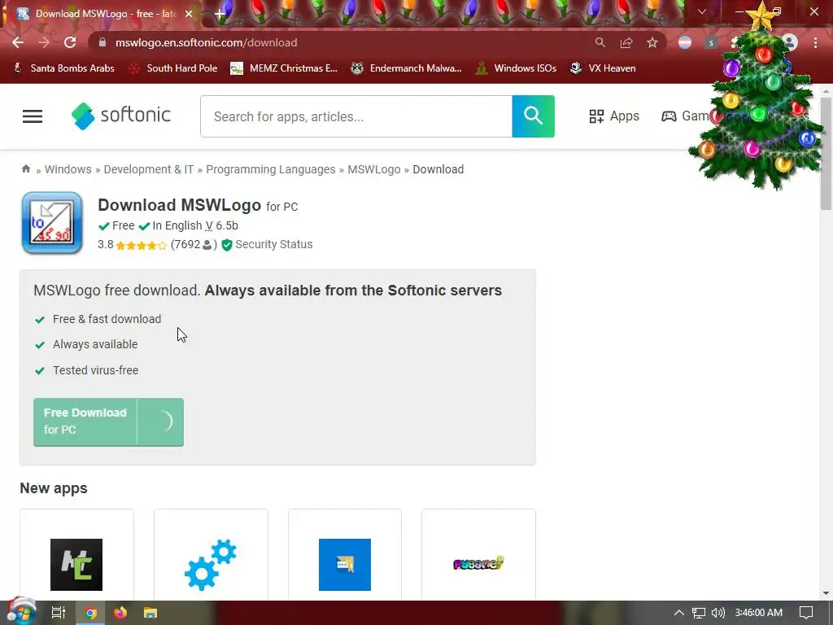Open the notification center icon
Viewport: 833px width, 625px height.
(x=806, y=613)
